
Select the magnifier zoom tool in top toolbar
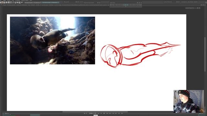tap(13, 2)
